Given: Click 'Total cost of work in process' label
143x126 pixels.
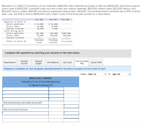Looking at the screenshot, I should pyautogui.click(x=15, y=110).
